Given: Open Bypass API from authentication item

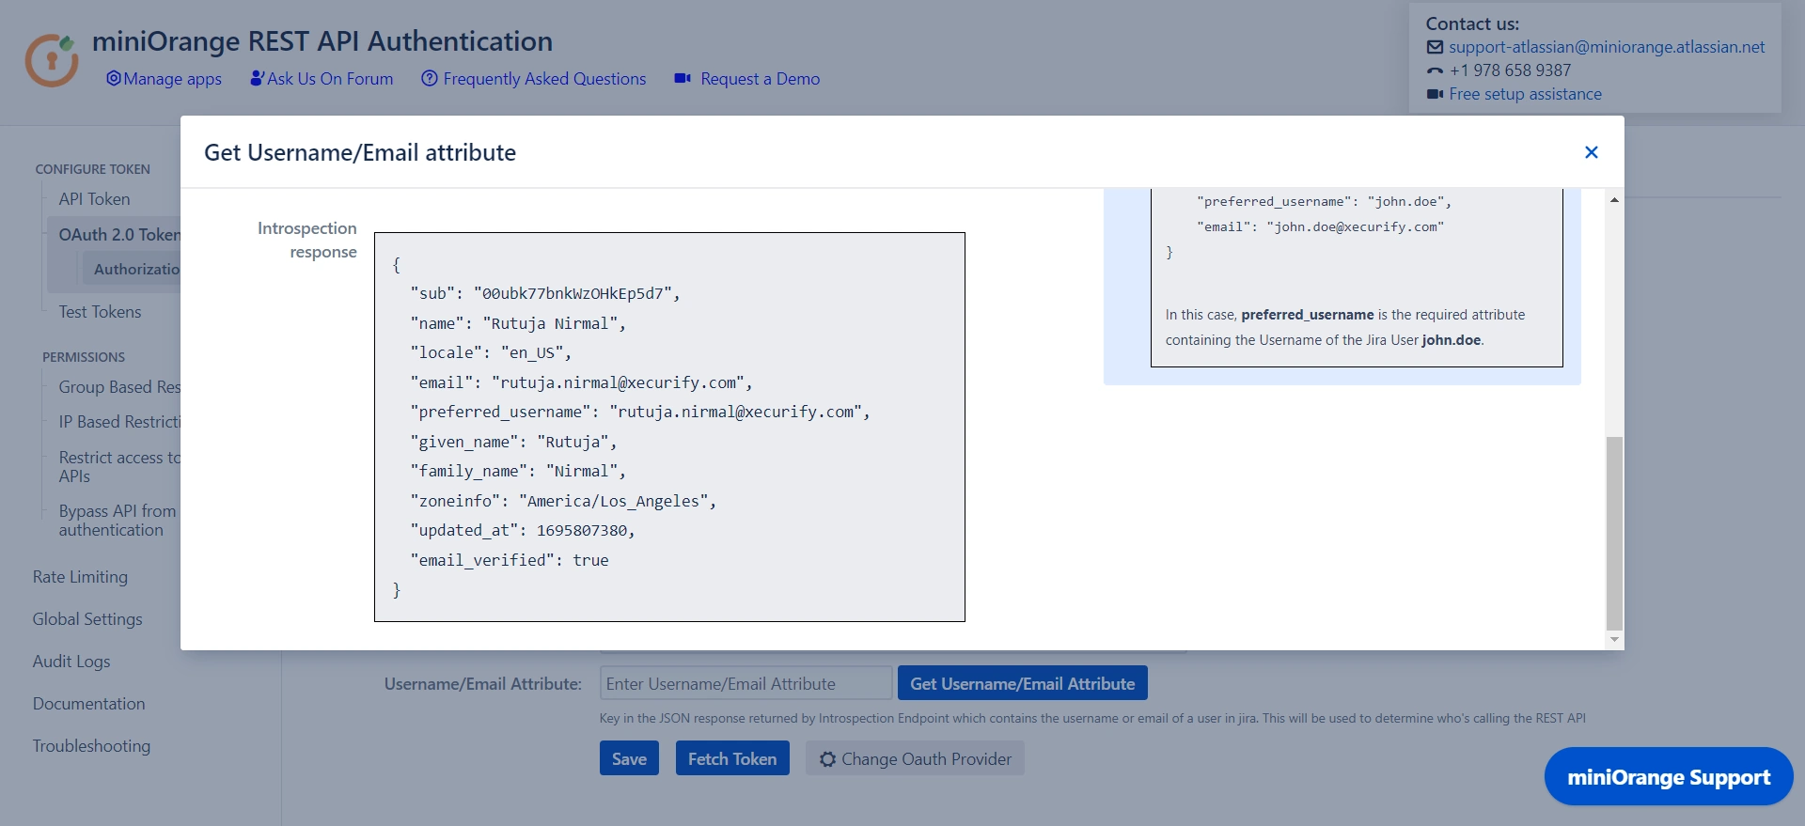Looking at the screenshot, I should (118, 521).
